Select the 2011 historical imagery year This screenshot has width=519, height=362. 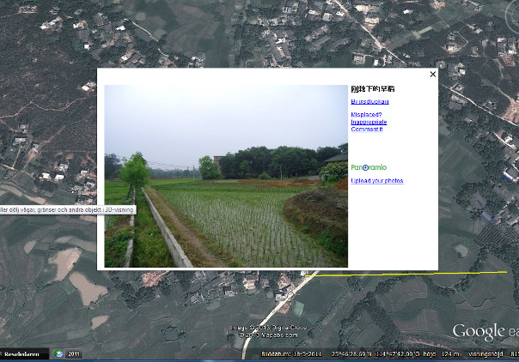(74, 353)
